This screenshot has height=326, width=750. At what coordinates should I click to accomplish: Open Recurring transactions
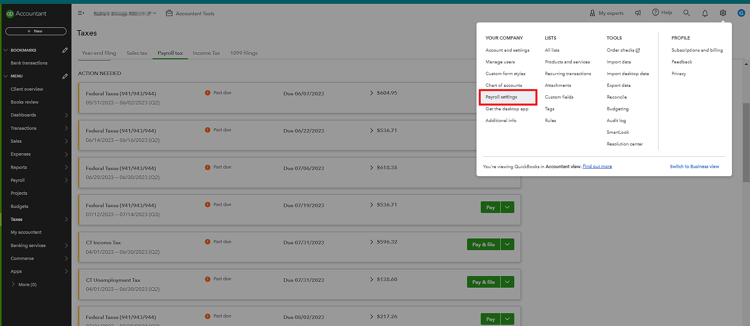click(x=568, y=73)
